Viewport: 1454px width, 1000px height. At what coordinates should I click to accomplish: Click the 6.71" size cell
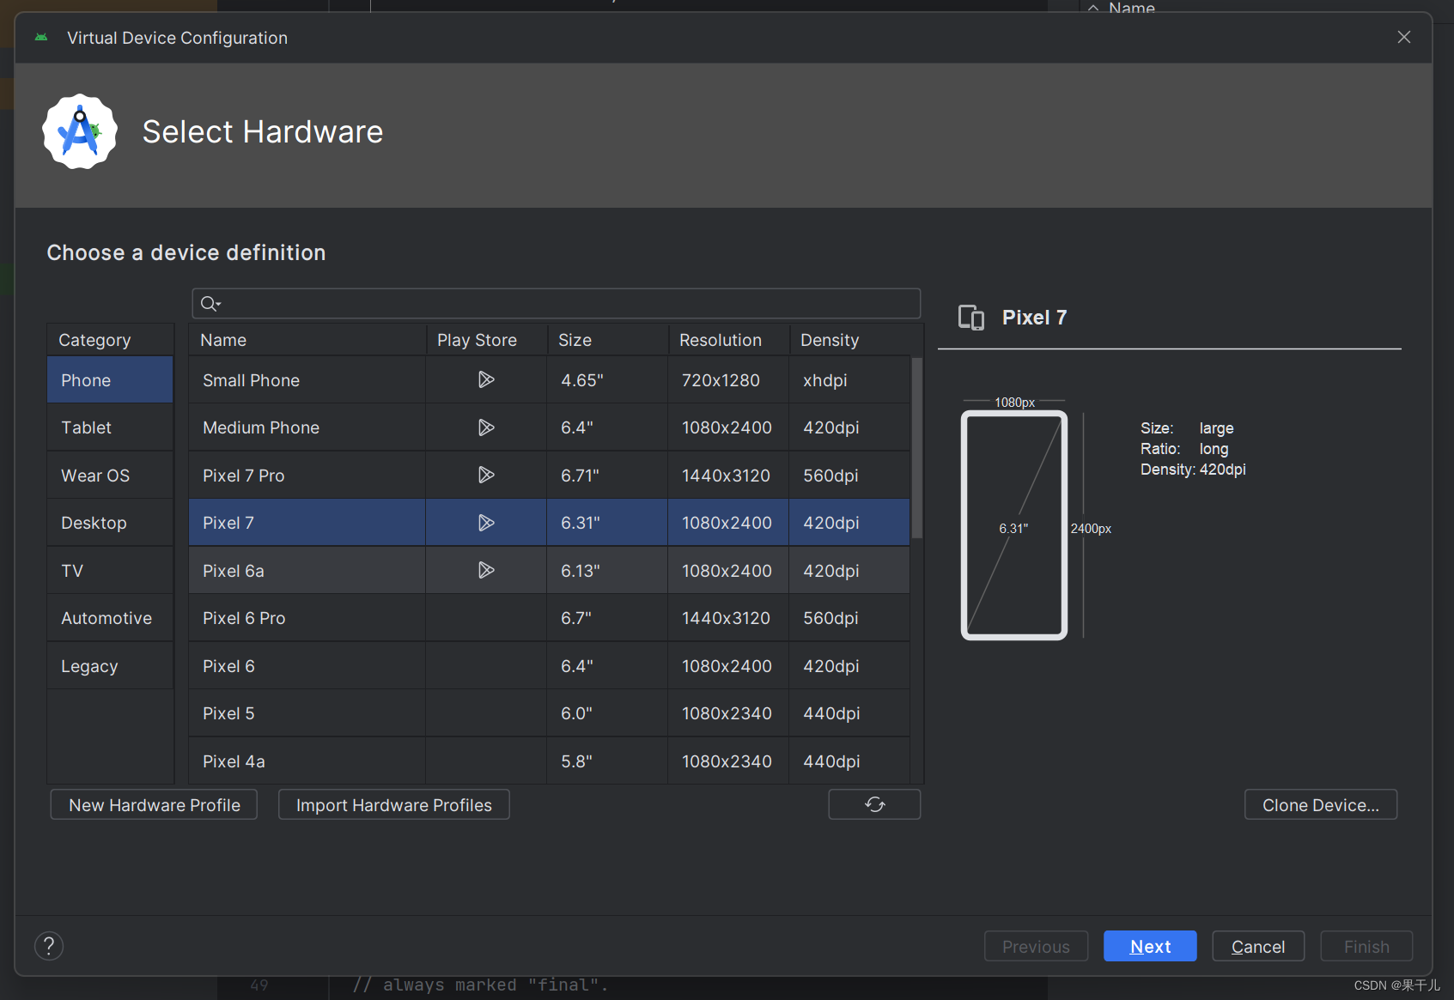point(607,476)
